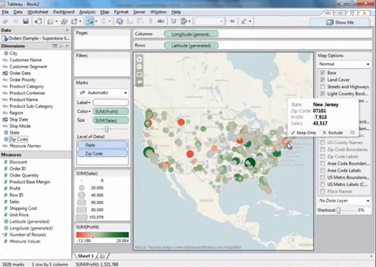
Task: Click the Cards toolbar icon
Action: point(184,22)
